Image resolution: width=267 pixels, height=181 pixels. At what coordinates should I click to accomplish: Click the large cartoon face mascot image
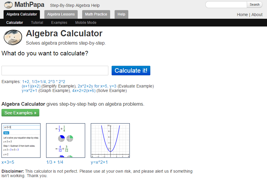(x=13, y=38)
